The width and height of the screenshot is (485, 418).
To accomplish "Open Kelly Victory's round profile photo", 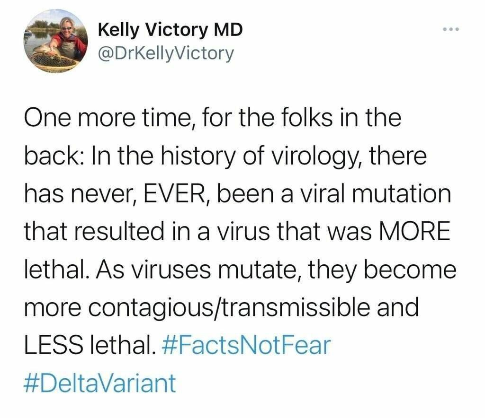I will click(56, 41).
